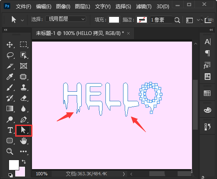
Task: Open the 选择 现用图层 dropdown
Action: click(66, 19)
